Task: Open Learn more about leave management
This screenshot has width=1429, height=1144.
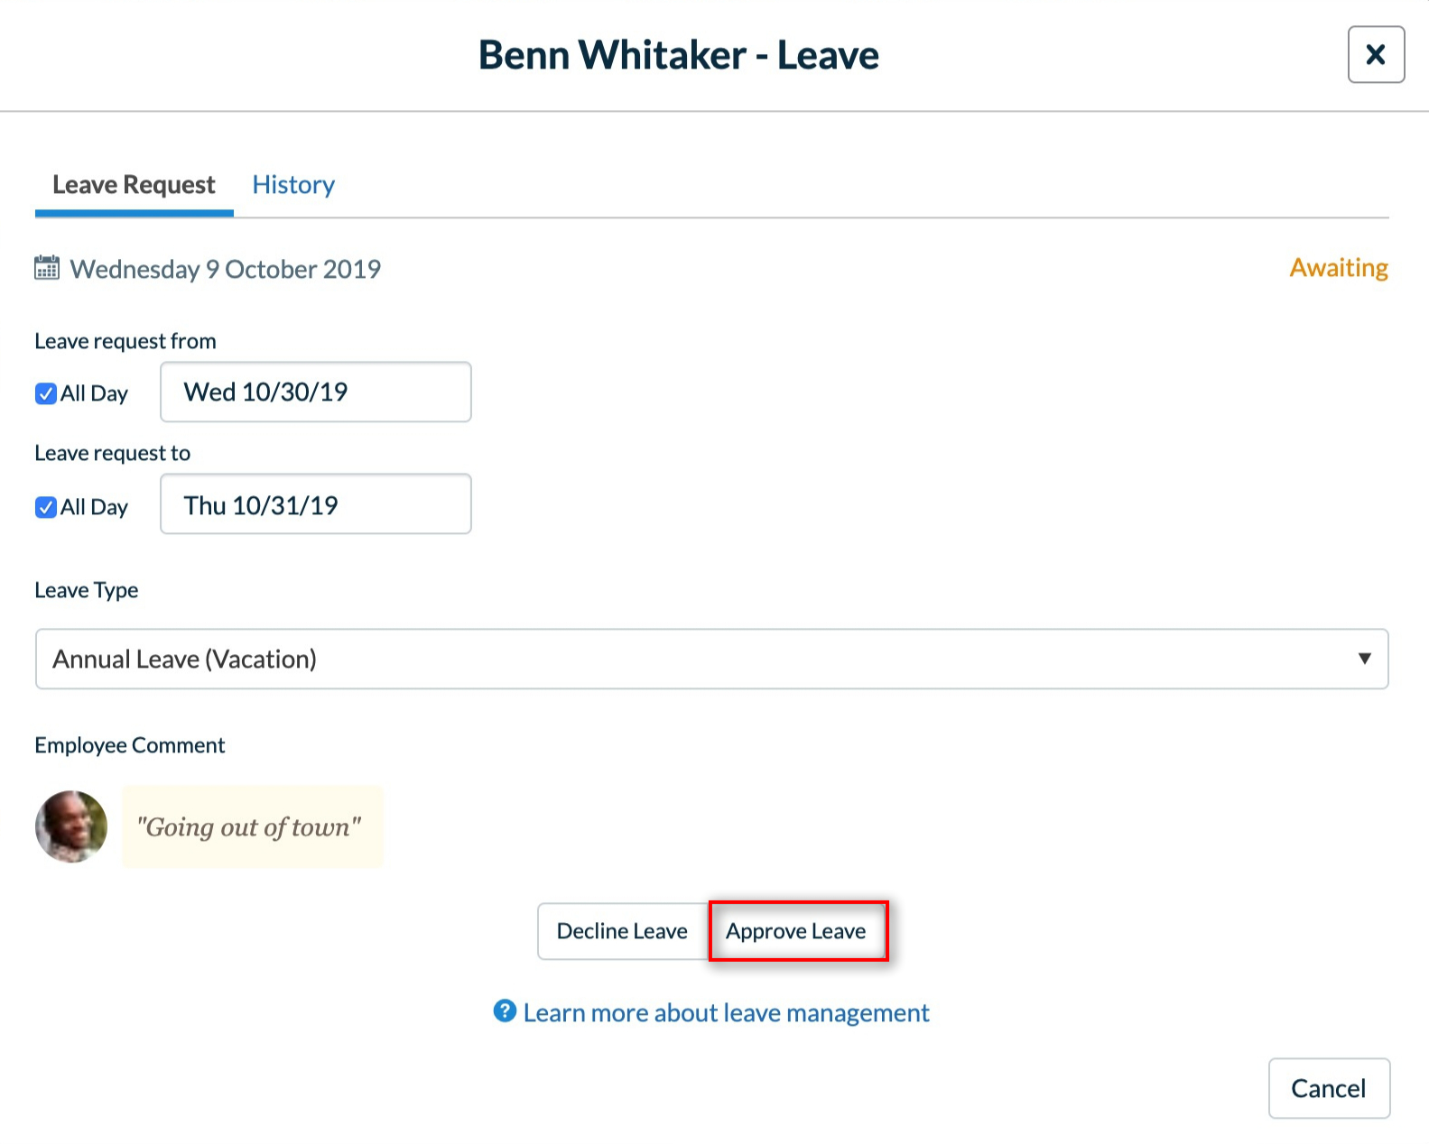Action: pos(726,1013)
